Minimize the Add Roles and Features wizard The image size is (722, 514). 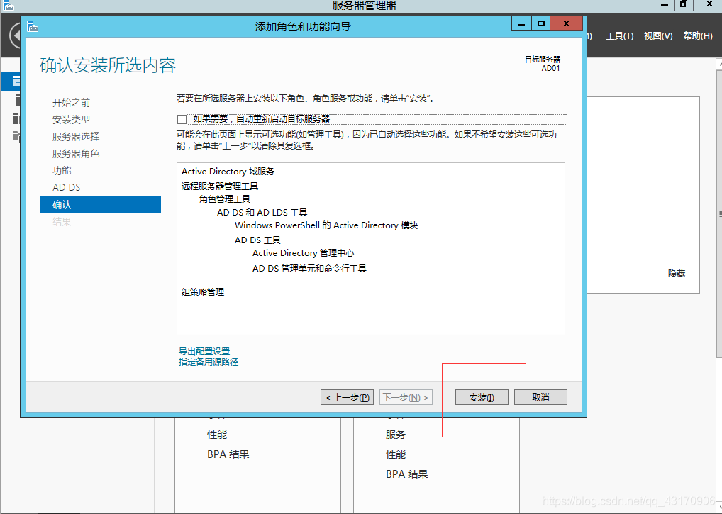pos(521,24)
